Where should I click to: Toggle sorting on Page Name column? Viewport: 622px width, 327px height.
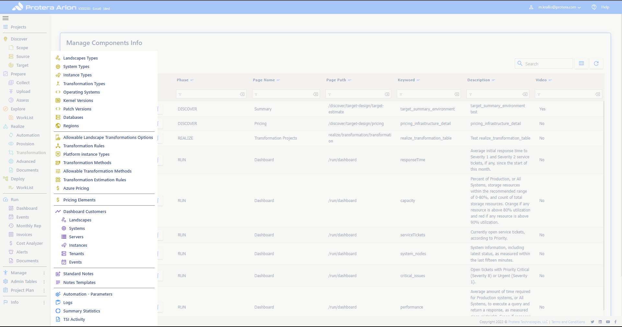[264, 80]
